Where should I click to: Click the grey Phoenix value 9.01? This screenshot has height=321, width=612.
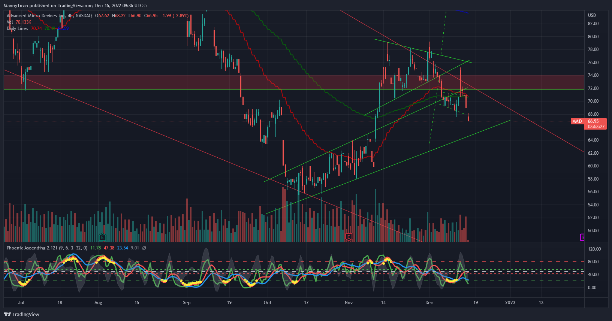pos(135,248)
